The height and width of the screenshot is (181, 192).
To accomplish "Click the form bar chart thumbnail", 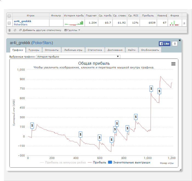I will click(x=175, y=23).
